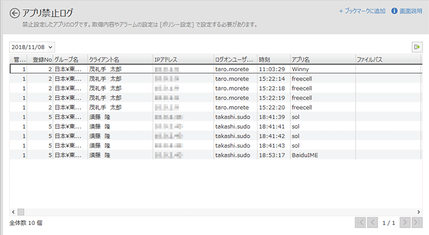Viewport: 429px width, 235px height.
Task: Sort by アプリ名 column header
Action: [323, 60]
